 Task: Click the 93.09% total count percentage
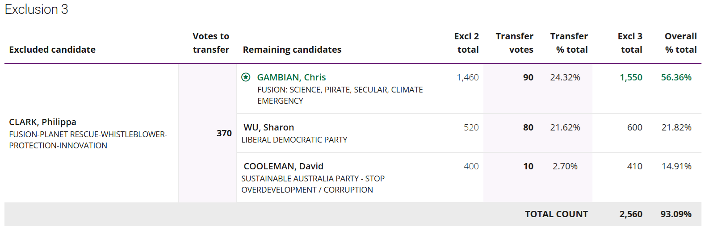pyautogui.click(x=676, y=214)
